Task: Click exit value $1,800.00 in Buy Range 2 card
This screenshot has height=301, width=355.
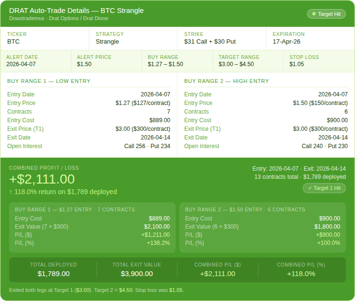Action: coord(327,227)
